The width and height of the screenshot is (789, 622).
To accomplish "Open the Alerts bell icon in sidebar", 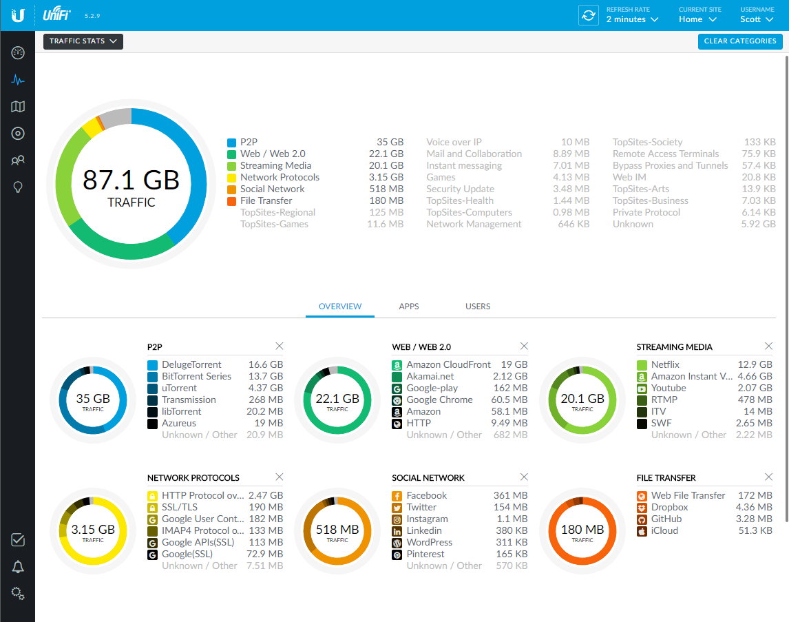I will (18, 567).
